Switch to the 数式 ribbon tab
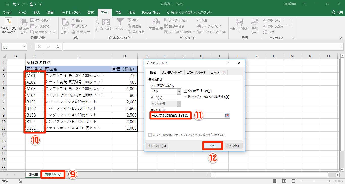 (91, 12)
